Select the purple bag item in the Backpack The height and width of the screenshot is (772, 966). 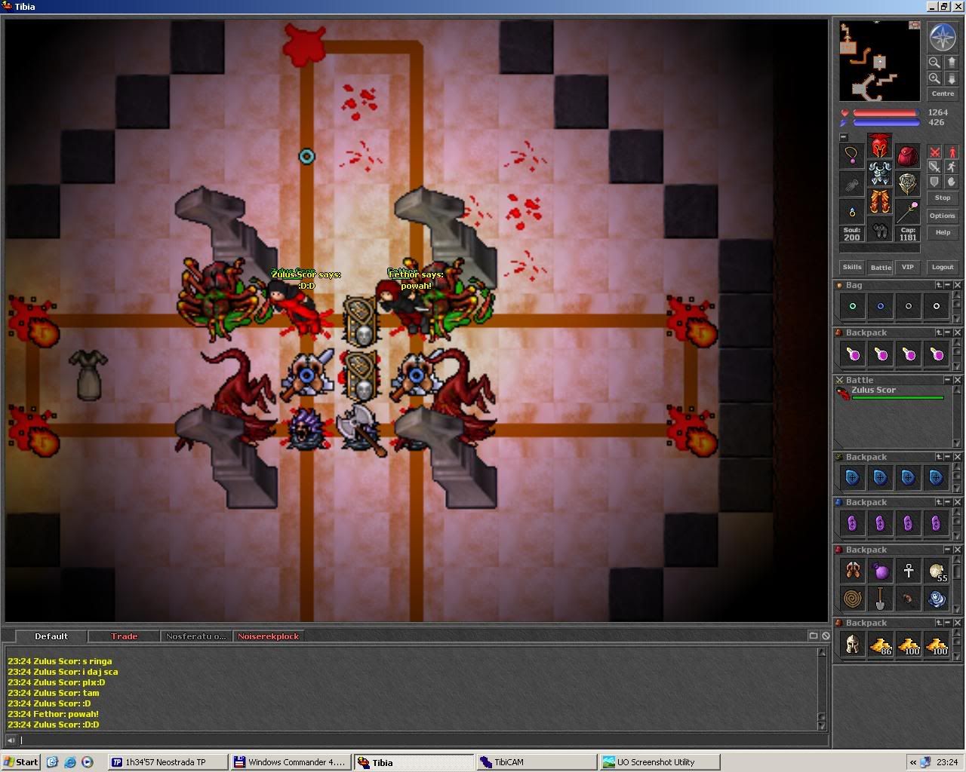coord(880,571)
